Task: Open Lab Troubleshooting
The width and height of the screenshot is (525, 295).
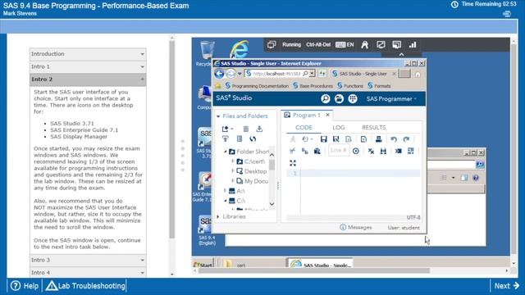Action: coord(85,286)
